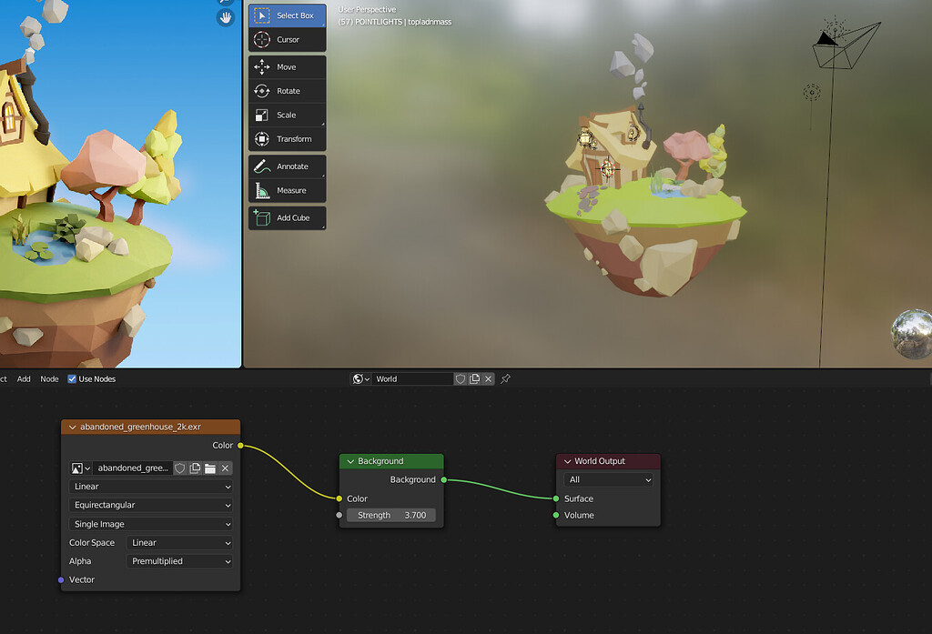Viewport: 932px width, 634px height.
Task: Enable fake user on the World data-block
Action: [x=461, y=378]
